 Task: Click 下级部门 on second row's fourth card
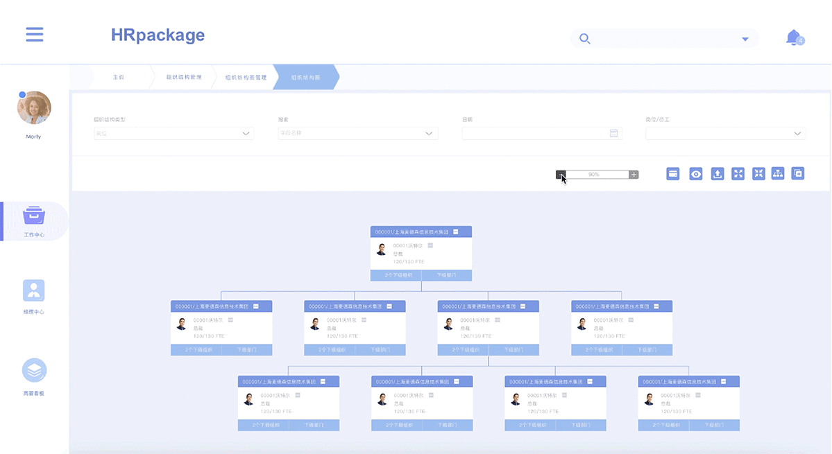coord(647,350)
